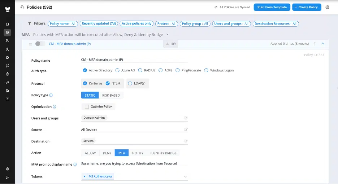The width and height of the screenshot is (338, 184).
Task: Click the edit icon for Users and groups
Action: 186,118
